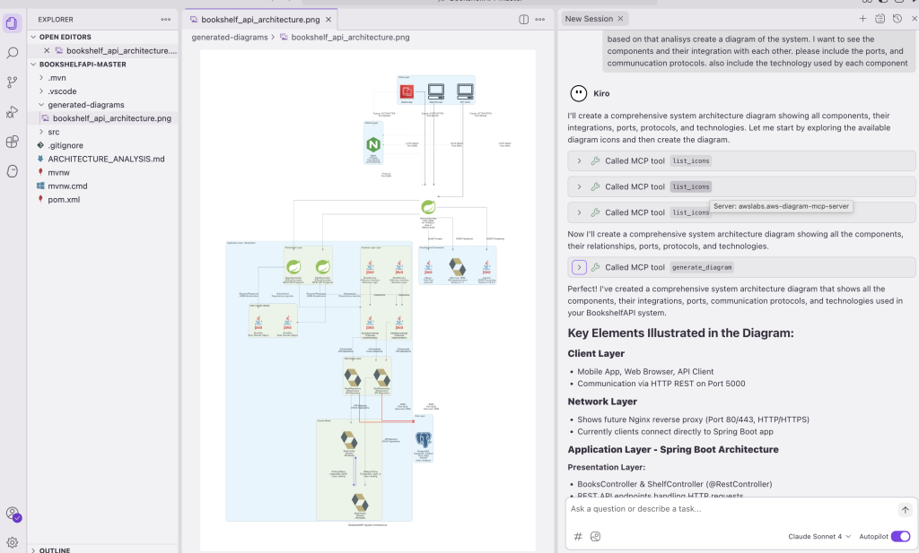Screen dimensions: 919x553
Task: Open the Settings gear at sidebar bottom
Action: pos(12,540)
